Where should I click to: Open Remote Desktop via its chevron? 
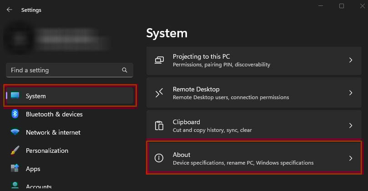[350, 93]
